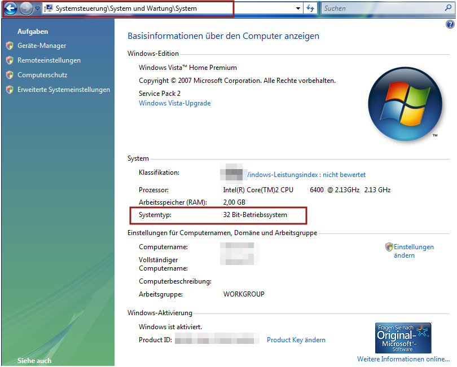457x367 pixels.
Task: Follow the Windows Vista-Upgrade link
Action: [174, 103]
